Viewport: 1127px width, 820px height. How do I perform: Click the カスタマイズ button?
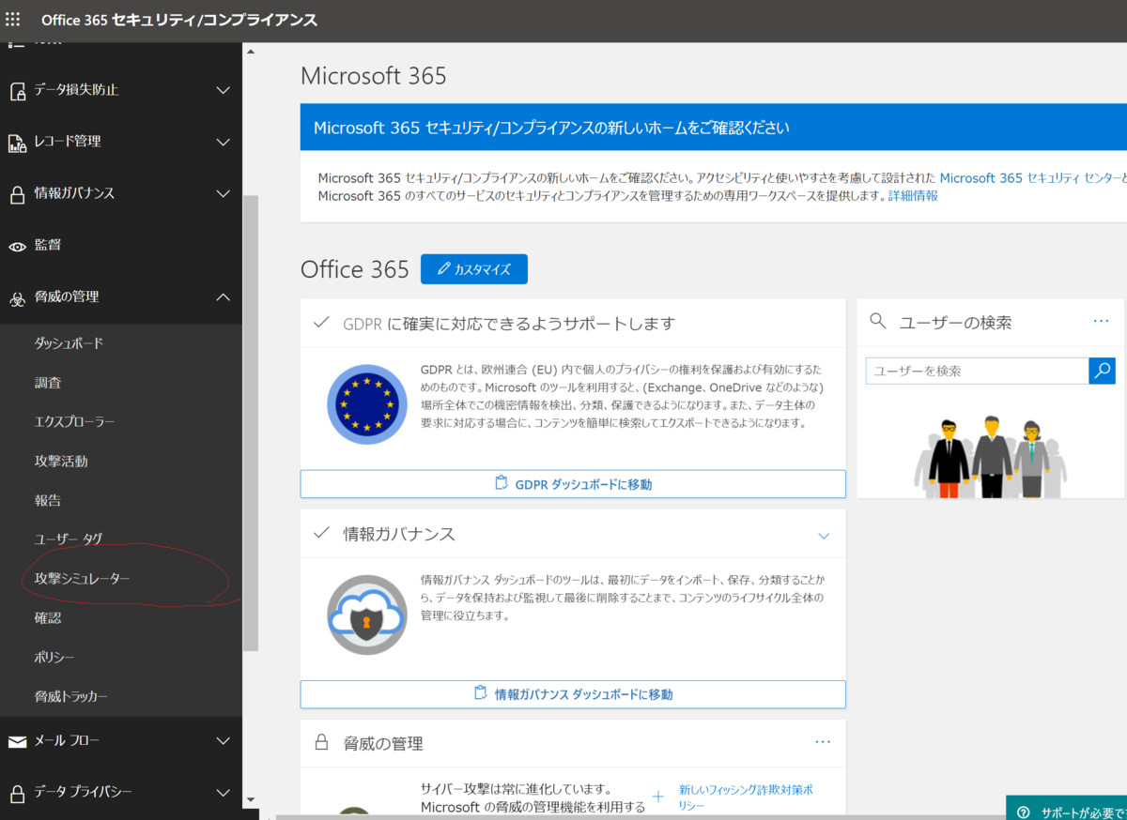(474, 269)
